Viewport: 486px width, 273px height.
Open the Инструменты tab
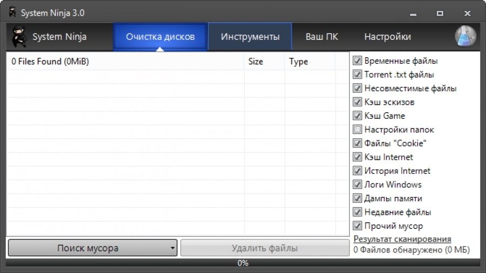pos(250,37)
